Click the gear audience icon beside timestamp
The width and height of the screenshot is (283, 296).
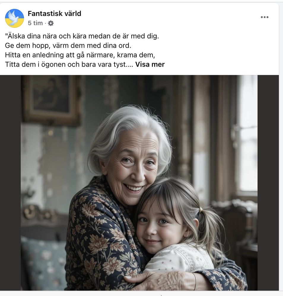tap(51, 23)
